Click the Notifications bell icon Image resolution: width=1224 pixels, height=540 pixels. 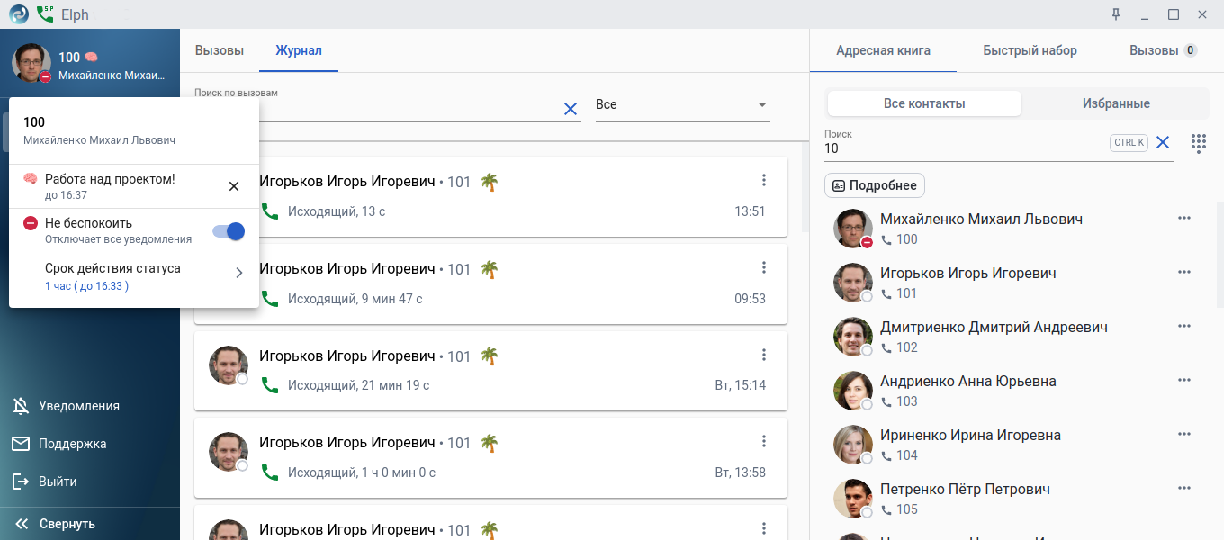[21, 406]
